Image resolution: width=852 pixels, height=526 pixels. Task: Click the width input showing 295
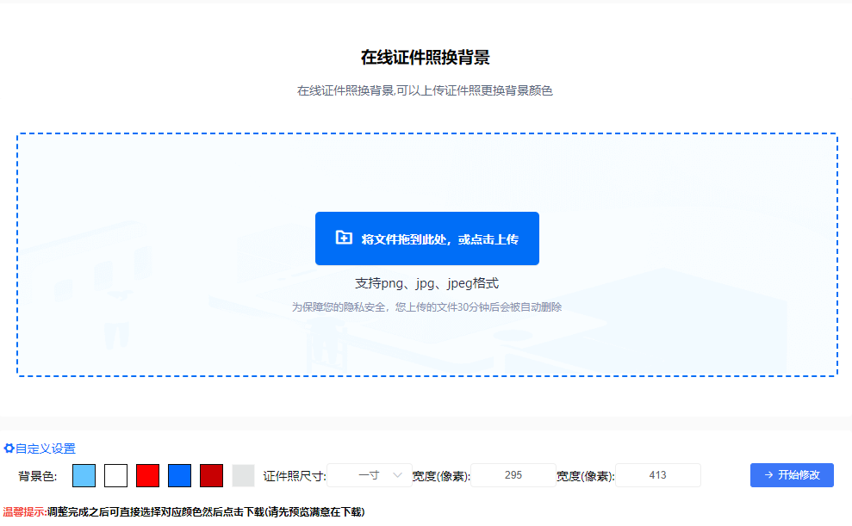[513, 474]
